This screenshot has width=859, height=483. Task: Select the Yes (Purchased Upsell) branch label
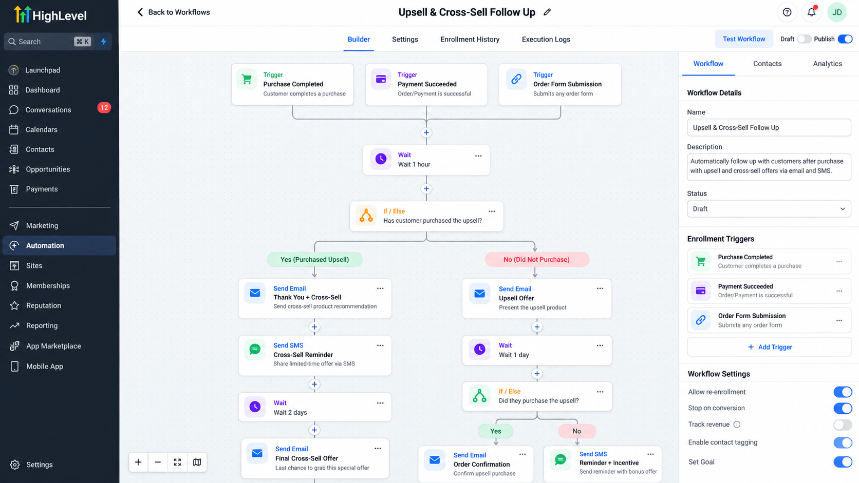pos(314,260)
